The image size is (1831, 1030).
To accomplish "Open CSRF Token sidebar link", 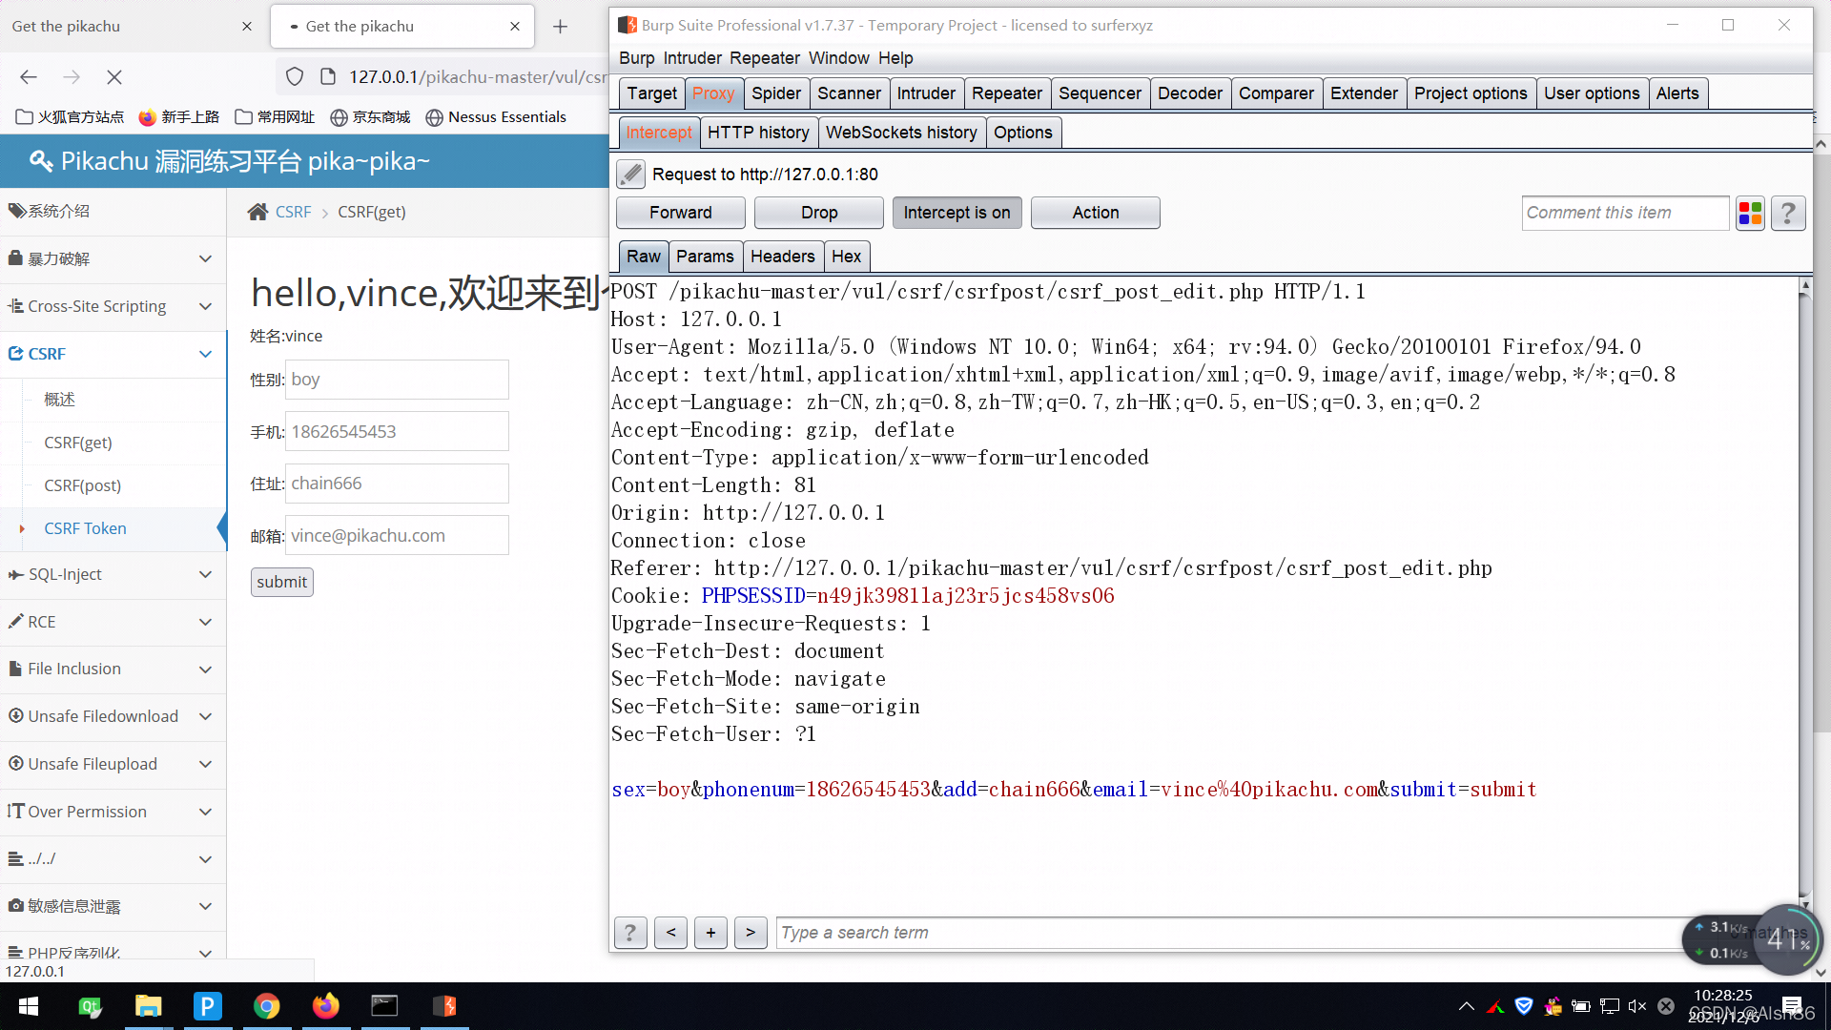I will 85,528.
